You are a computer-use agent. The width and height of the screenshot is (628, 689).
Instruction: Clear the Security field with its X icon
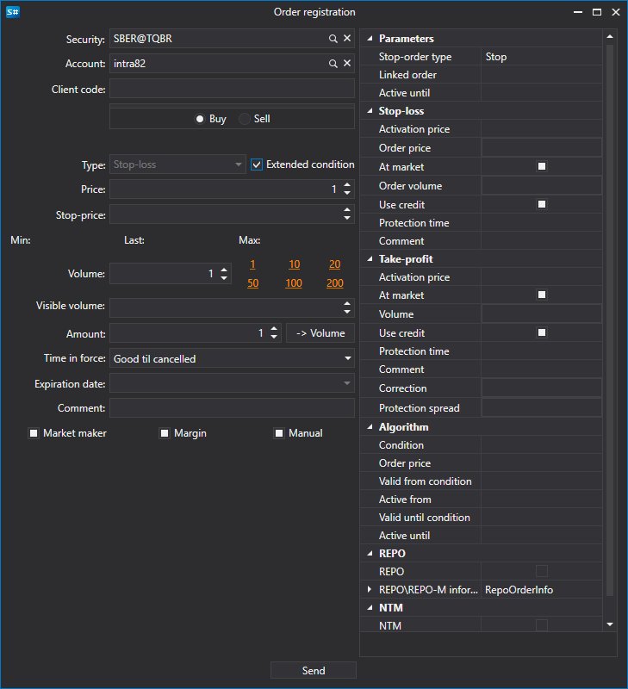coord(347,38)
